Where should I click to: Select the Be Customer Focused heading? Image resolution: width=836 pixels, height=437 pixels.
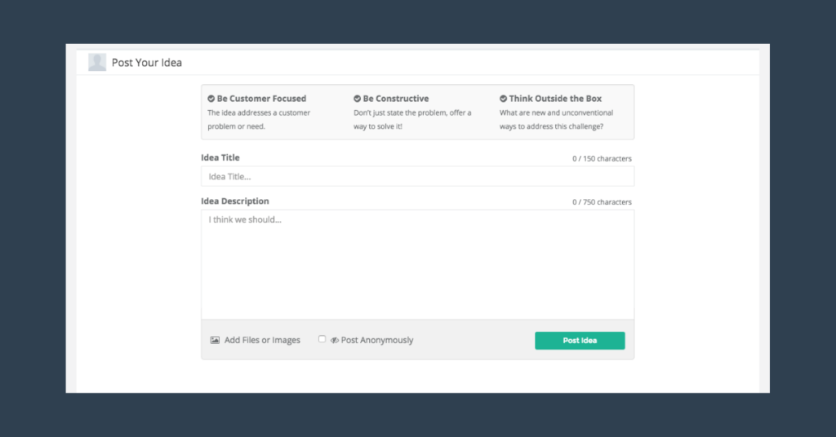click(x=261, y=99)
